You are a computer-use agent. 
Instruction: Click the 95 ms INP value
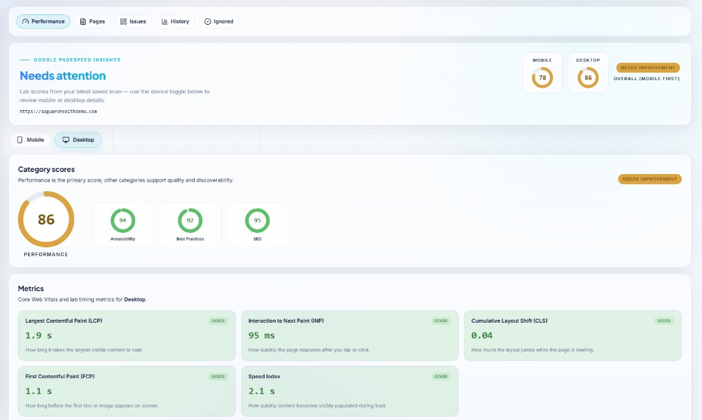click(261, 336)
